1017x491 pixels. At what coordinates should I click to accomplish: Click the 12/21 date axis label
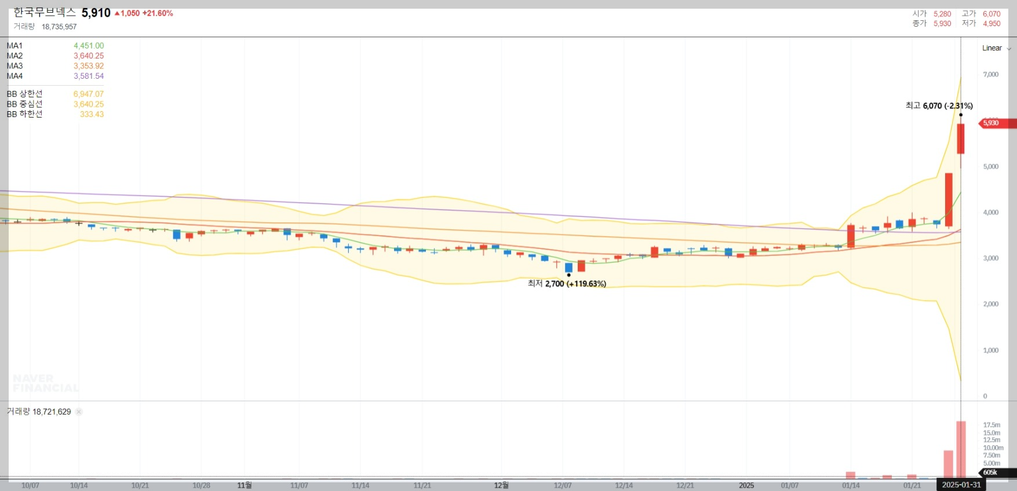(x=685, y=486)
